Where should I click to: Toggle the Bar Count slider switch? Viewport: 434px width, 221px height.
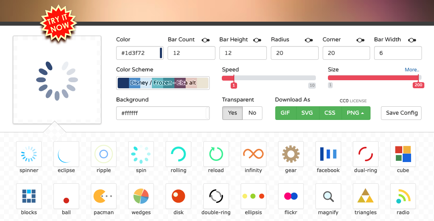click(x=206, y=40)
